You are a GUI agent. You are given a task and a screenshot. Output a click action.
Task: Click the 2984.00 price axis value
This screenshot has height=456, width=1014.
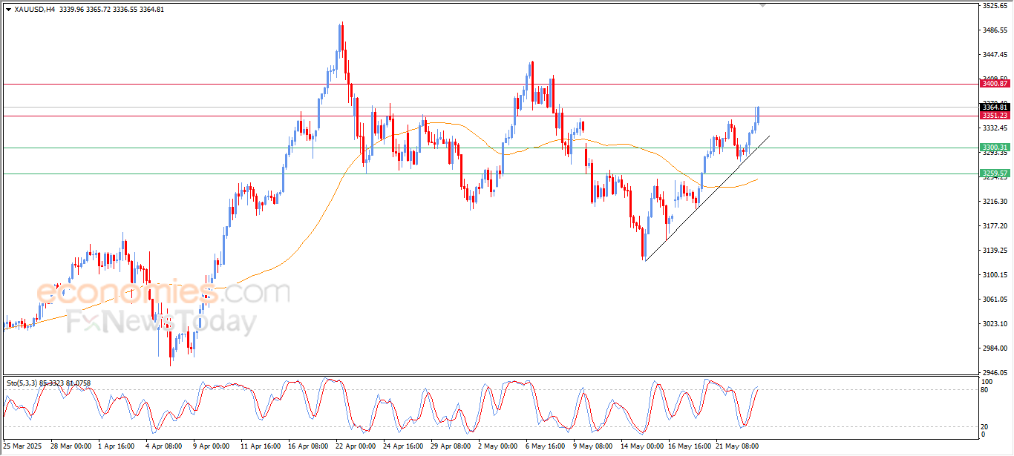994,348
